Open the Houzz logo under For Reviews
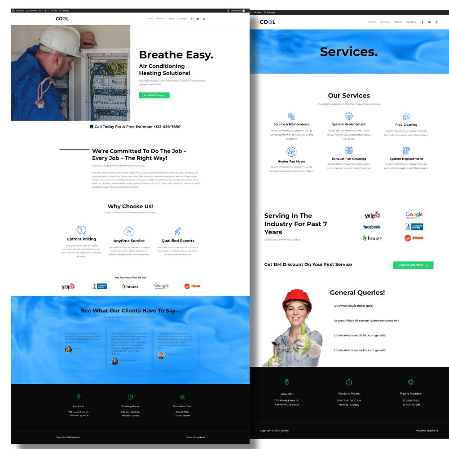This screenshot has width=449, height=449. pos(130,286)
